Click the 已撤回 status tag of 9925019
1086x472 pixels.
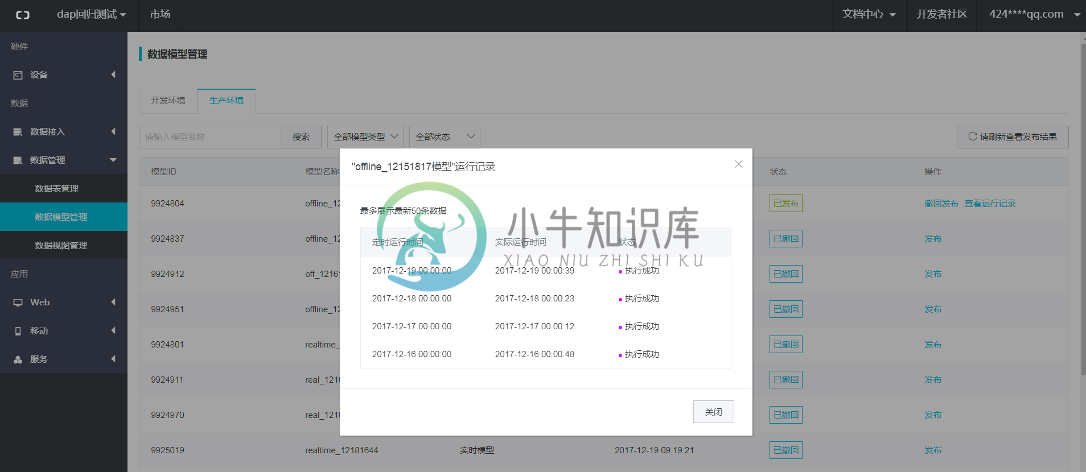[x=786, y=450]
